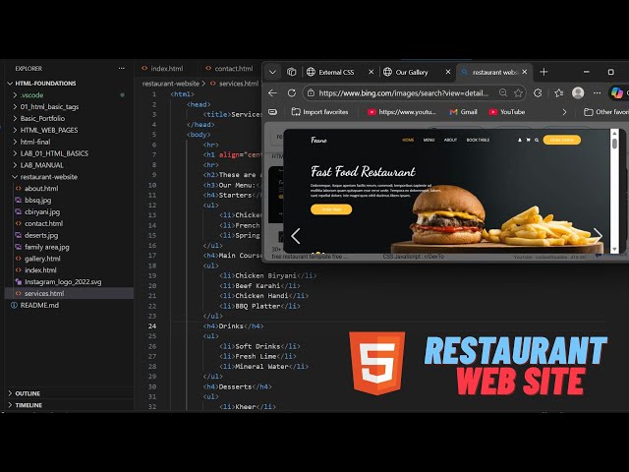View site information lock icon in address bar
629x472 pixels.
pos(311,93)
